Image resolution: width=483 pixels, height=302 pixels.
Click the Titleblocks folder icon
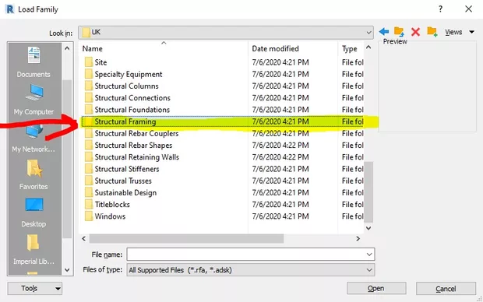click(89, 205)
